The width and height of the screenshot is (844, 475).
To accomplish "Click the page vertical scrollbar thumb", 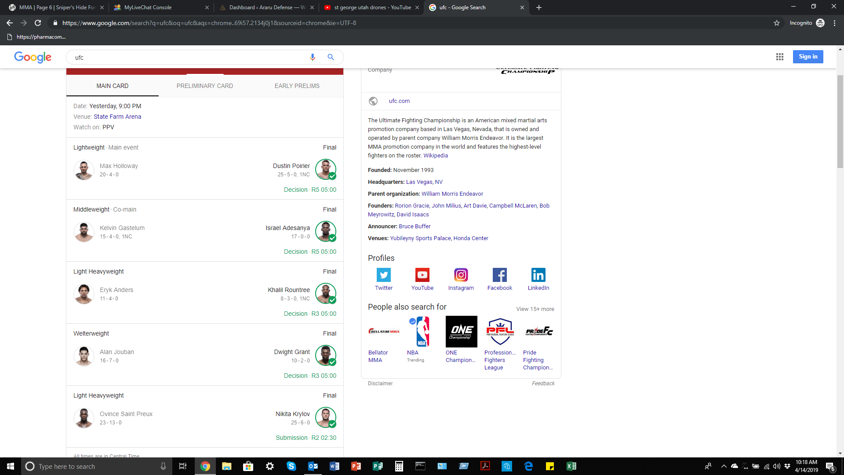I will click(840, 121).
